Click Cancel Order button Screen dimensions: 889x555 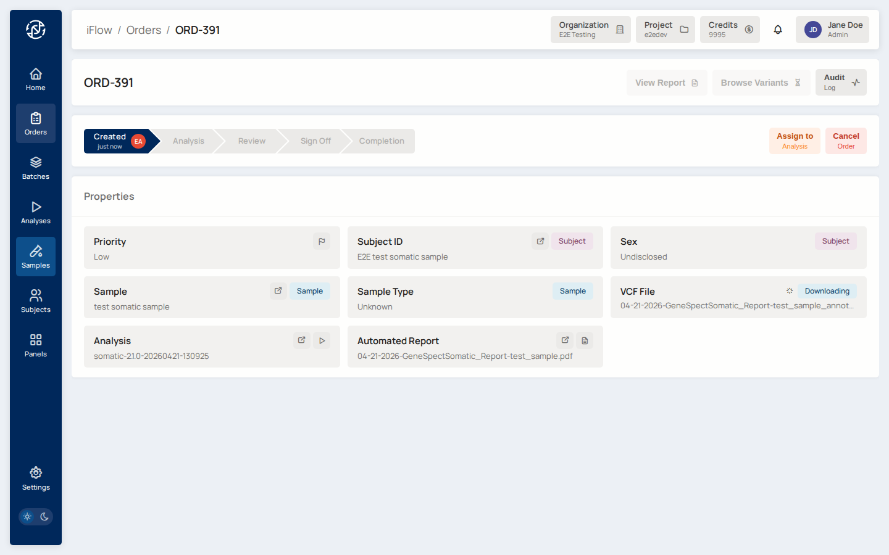(x=846, y=141)
